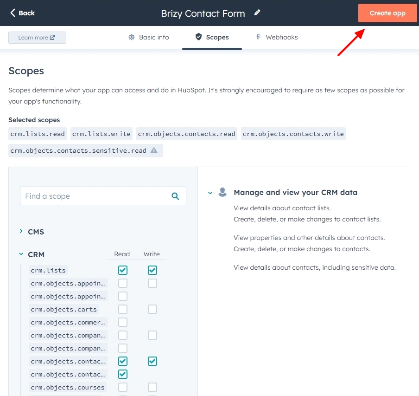This screenshot has width=419, height=396.
Task: Click the search magnifier in Find a scope
Action: pyautogui.click(x=175, y=196)
